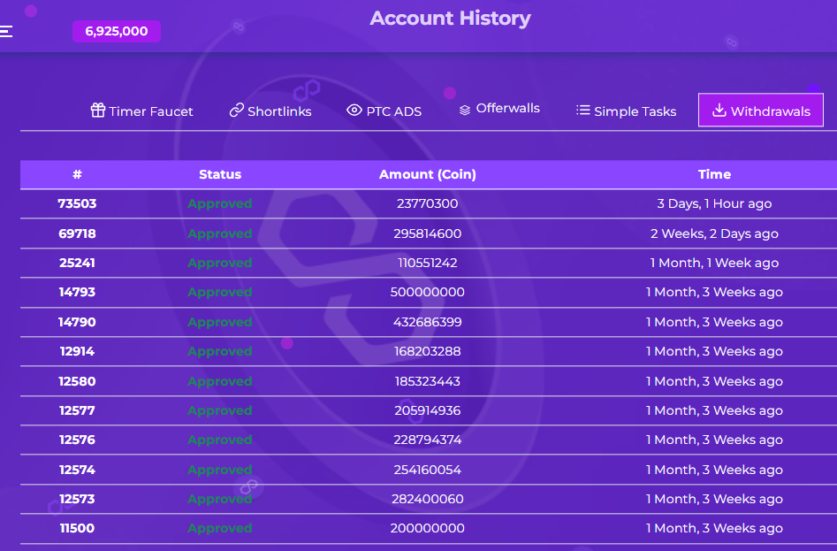
Task: Select the Withdrawals tab
Action: (761, 111)
